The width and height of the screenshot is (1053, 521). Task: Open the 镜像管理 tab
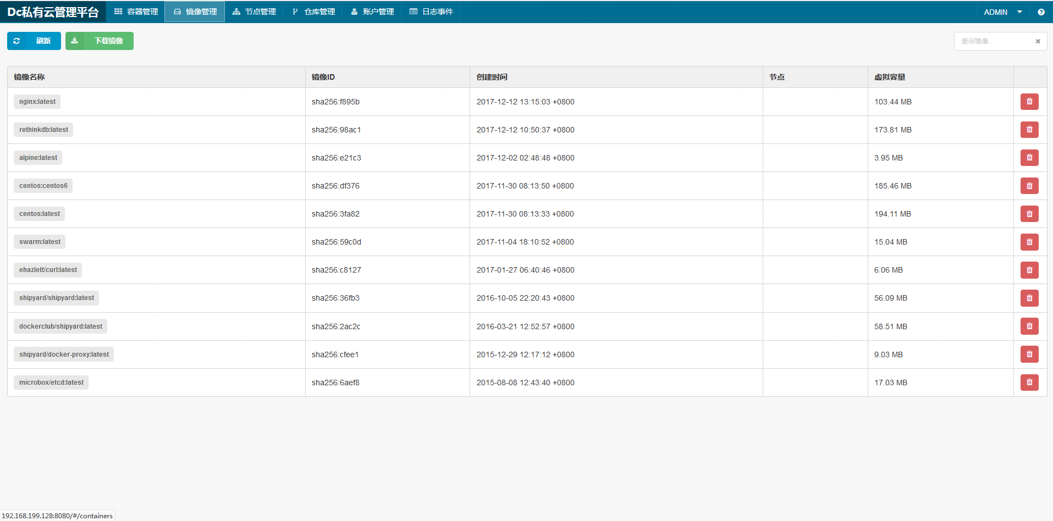[x=195, y=12]
